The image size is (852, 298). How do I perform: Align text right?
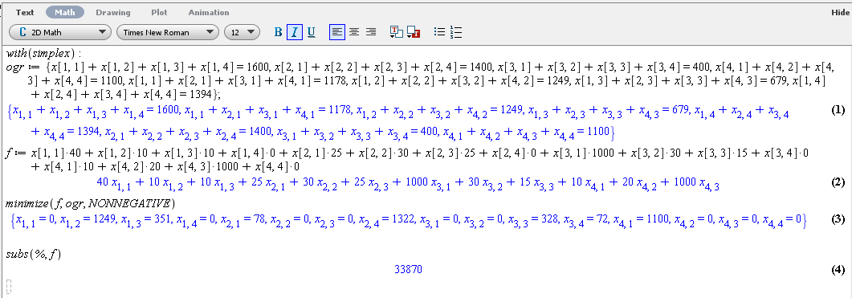click(x=371, y=32)
